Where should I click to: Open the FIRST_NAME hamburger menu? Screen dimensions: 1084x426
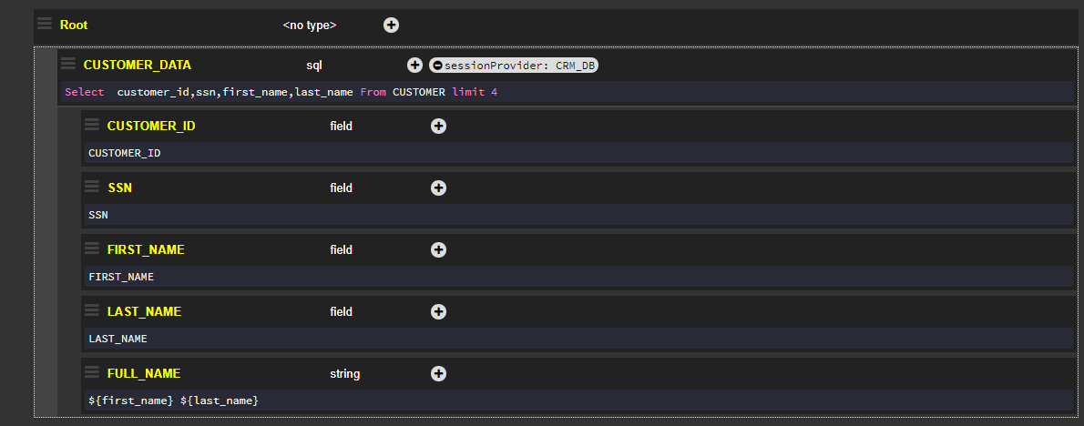[x=91, y=248]
